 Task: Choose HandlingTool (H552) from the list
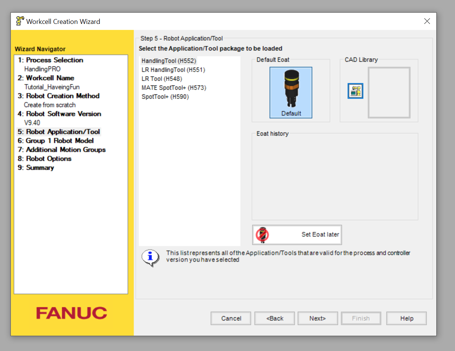169,60
